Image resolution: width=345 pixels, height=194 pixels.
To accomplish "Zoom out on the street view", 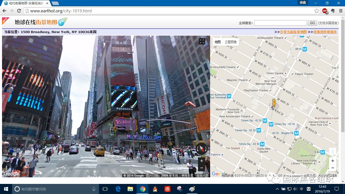I will 202,168.
